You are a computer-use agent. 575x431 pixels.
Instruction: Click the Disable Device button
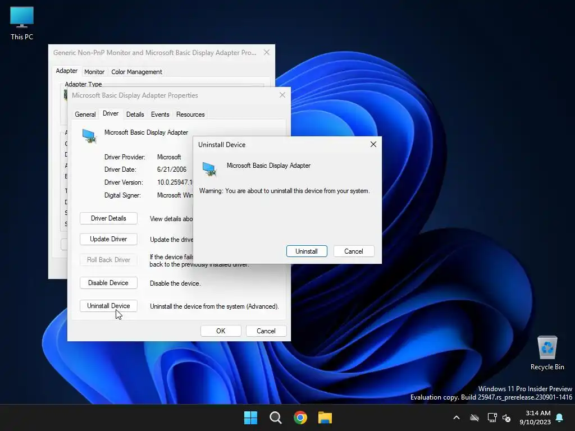108,283
